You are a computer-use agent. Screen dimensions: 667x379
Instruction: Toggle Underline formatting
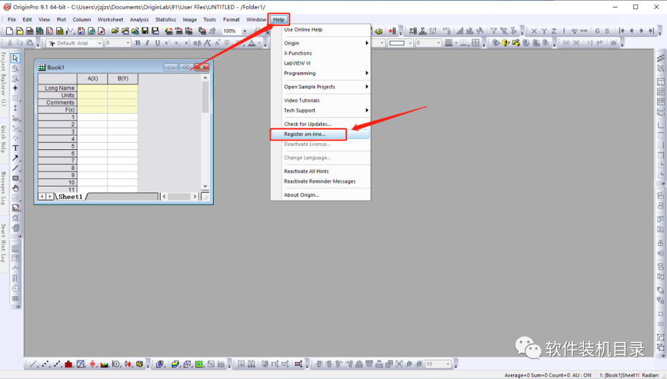coord(157,43)
